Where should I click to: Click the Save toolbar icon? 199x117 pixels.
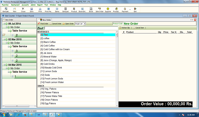pos(31,10)
